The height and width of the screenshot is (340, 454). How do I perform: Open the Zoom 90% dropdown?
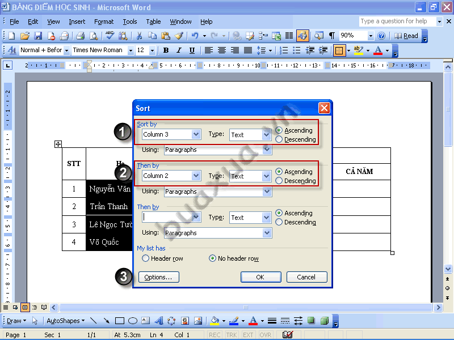371,36
